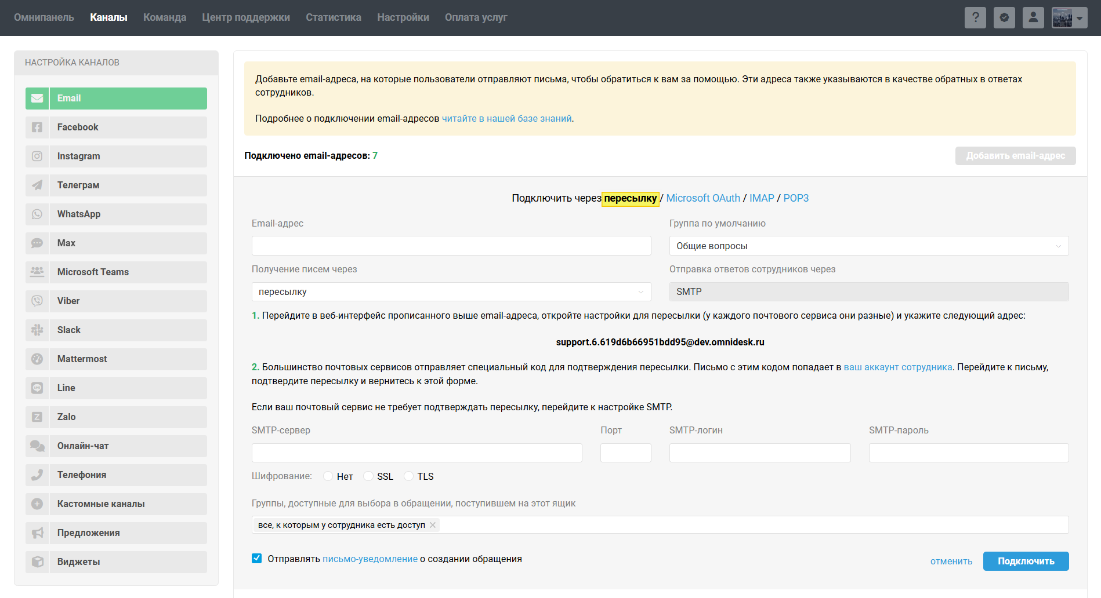This screenshot has width=1101, height=598.
Task: Click the Viber channel icon
Action: click(x=37, y=301)
